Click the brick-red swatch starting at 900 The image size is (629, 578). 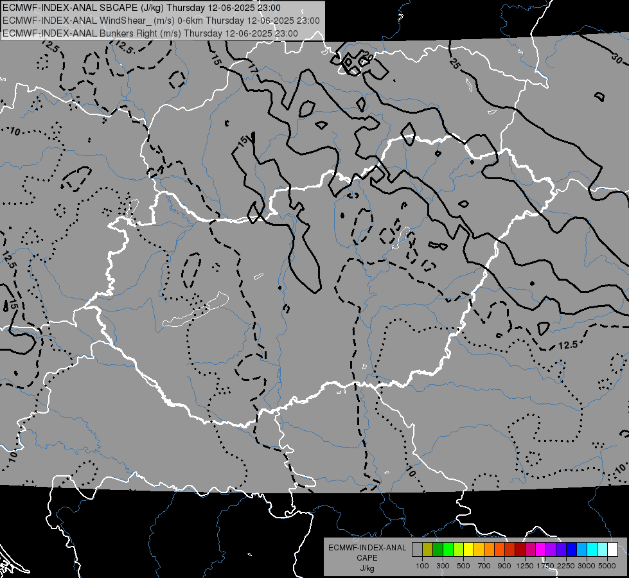510,550
